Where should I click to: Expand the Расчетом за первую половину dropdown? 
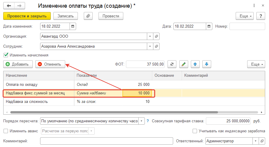[x=91, y=131]
